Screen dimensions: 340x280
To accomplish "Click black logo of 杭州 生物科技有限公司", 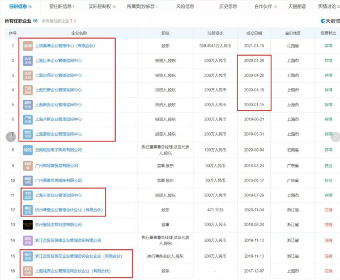I will click(x=28, y=224).
